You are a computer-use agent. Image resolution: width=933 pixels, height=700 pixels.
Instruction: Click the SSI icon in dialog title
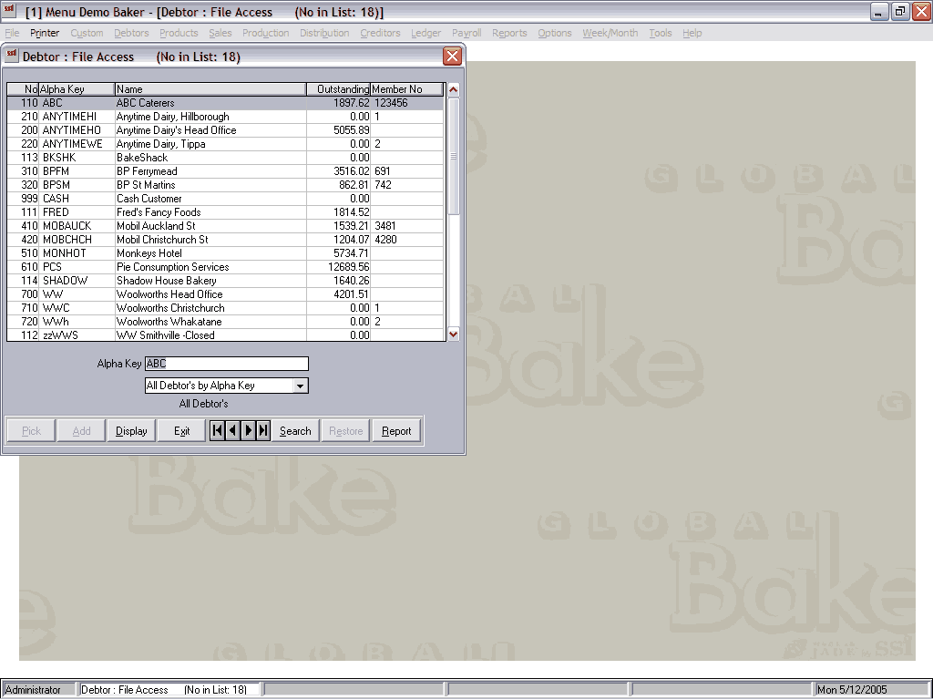tap(12, 57)
